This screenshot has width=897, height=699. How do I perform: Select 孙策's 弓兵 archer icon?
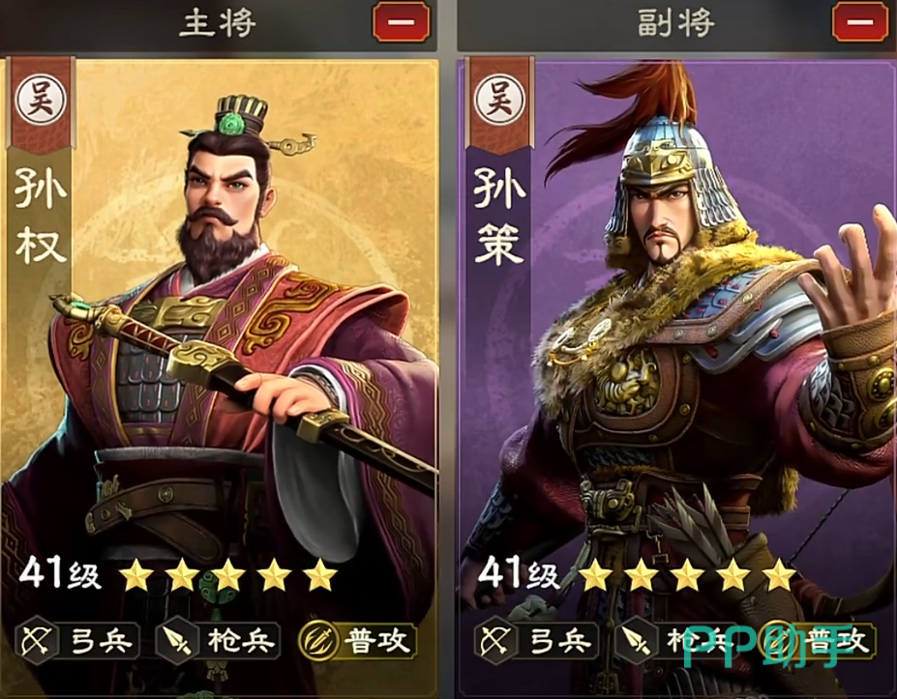coord(495,642)
